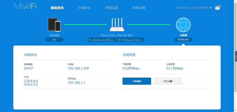Switch to the 常用设置 tab

112,8
